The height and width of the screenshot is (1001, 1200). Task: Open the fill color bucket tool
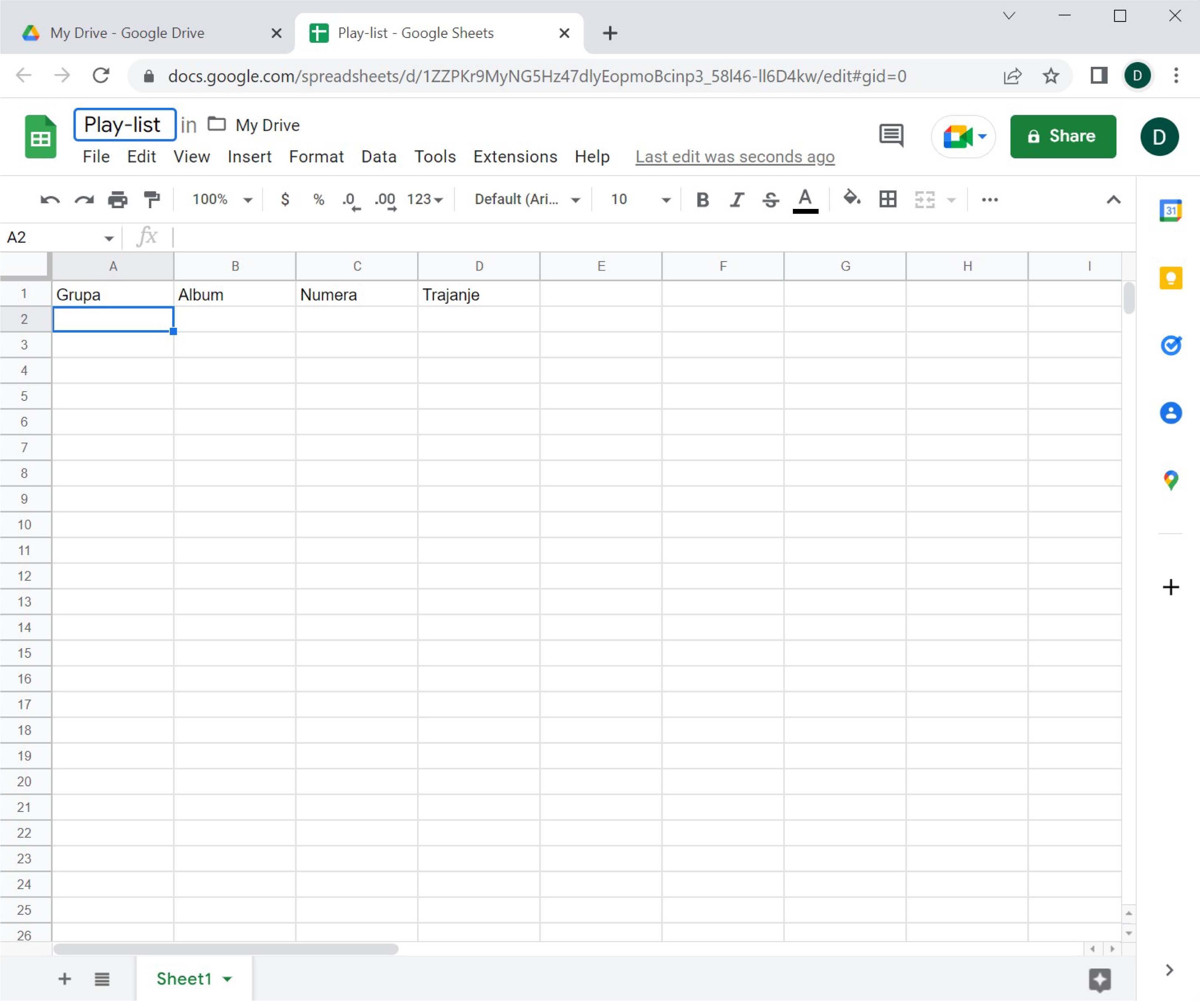852,199
